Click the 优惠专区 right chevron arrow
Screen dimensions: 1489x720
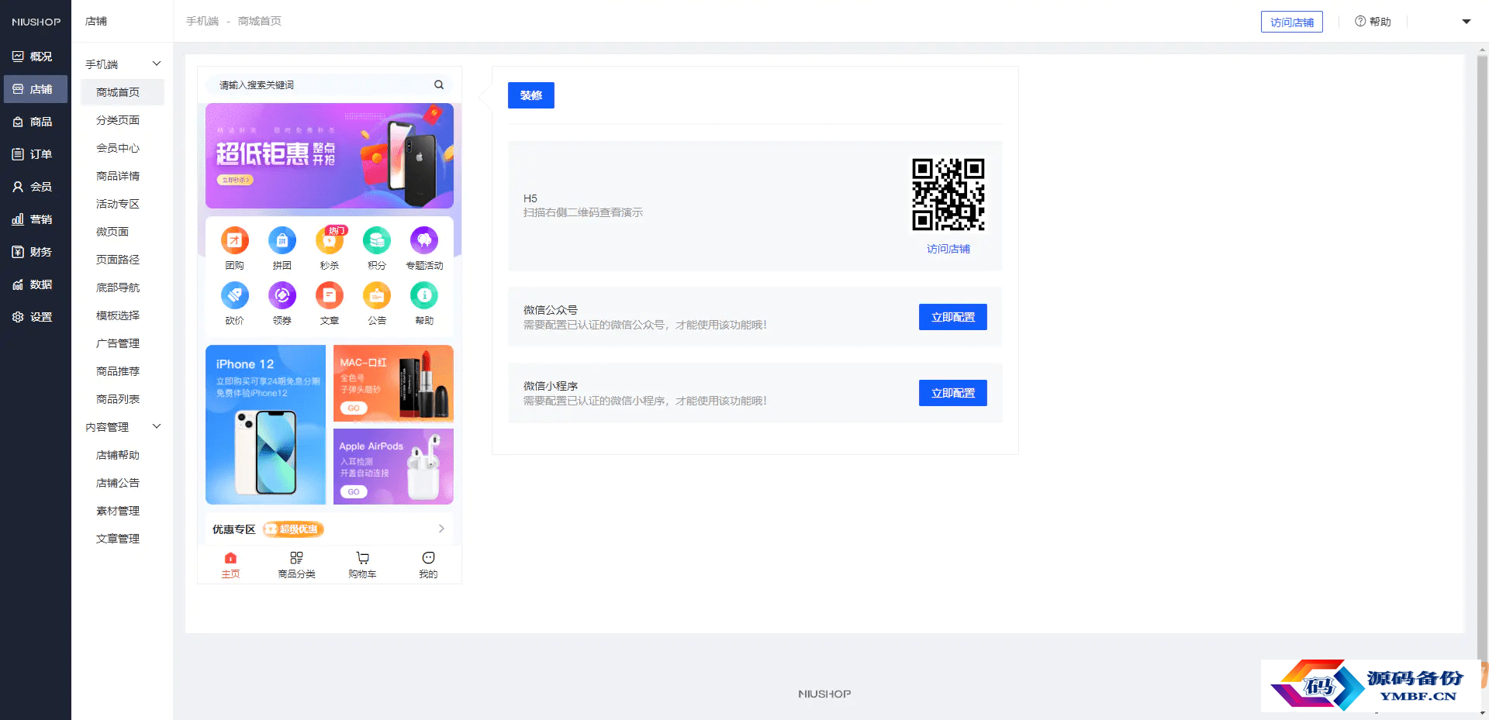pyautogui.click(x=441, y=529)
